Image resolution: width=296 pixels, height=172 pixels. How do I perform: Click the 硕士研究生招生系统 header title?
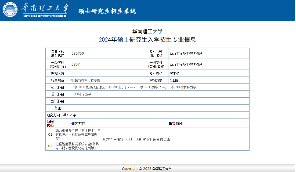[107, 11]
